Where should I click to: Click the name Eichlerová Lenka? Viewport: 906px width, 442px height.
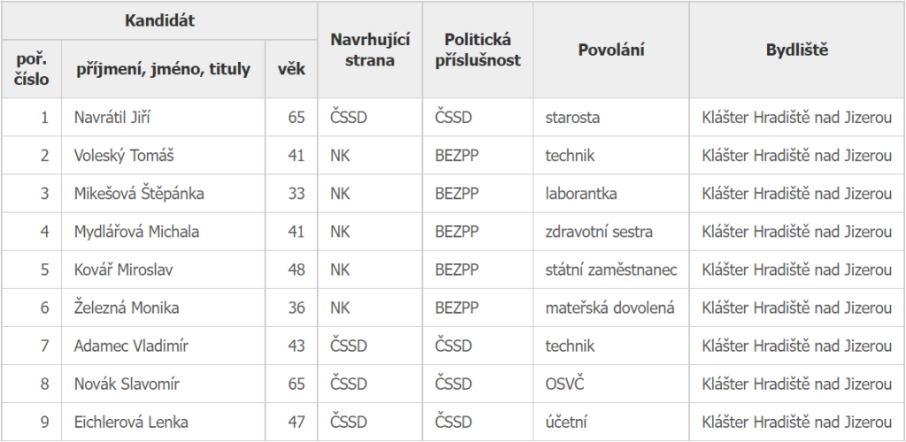tap(131, 422)
